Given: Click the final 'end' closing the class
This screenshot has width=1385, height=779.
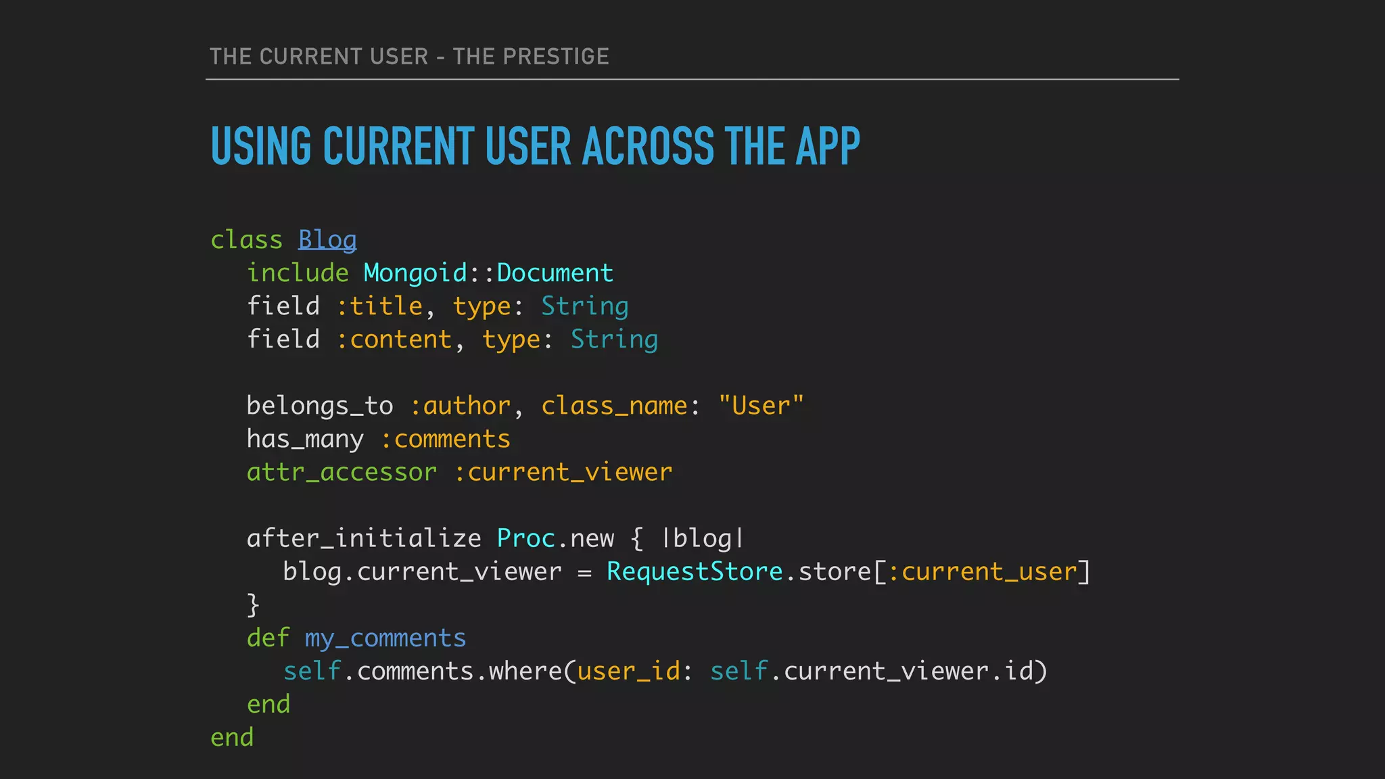Looking at the screenshot, I should [x=232, y=738].
